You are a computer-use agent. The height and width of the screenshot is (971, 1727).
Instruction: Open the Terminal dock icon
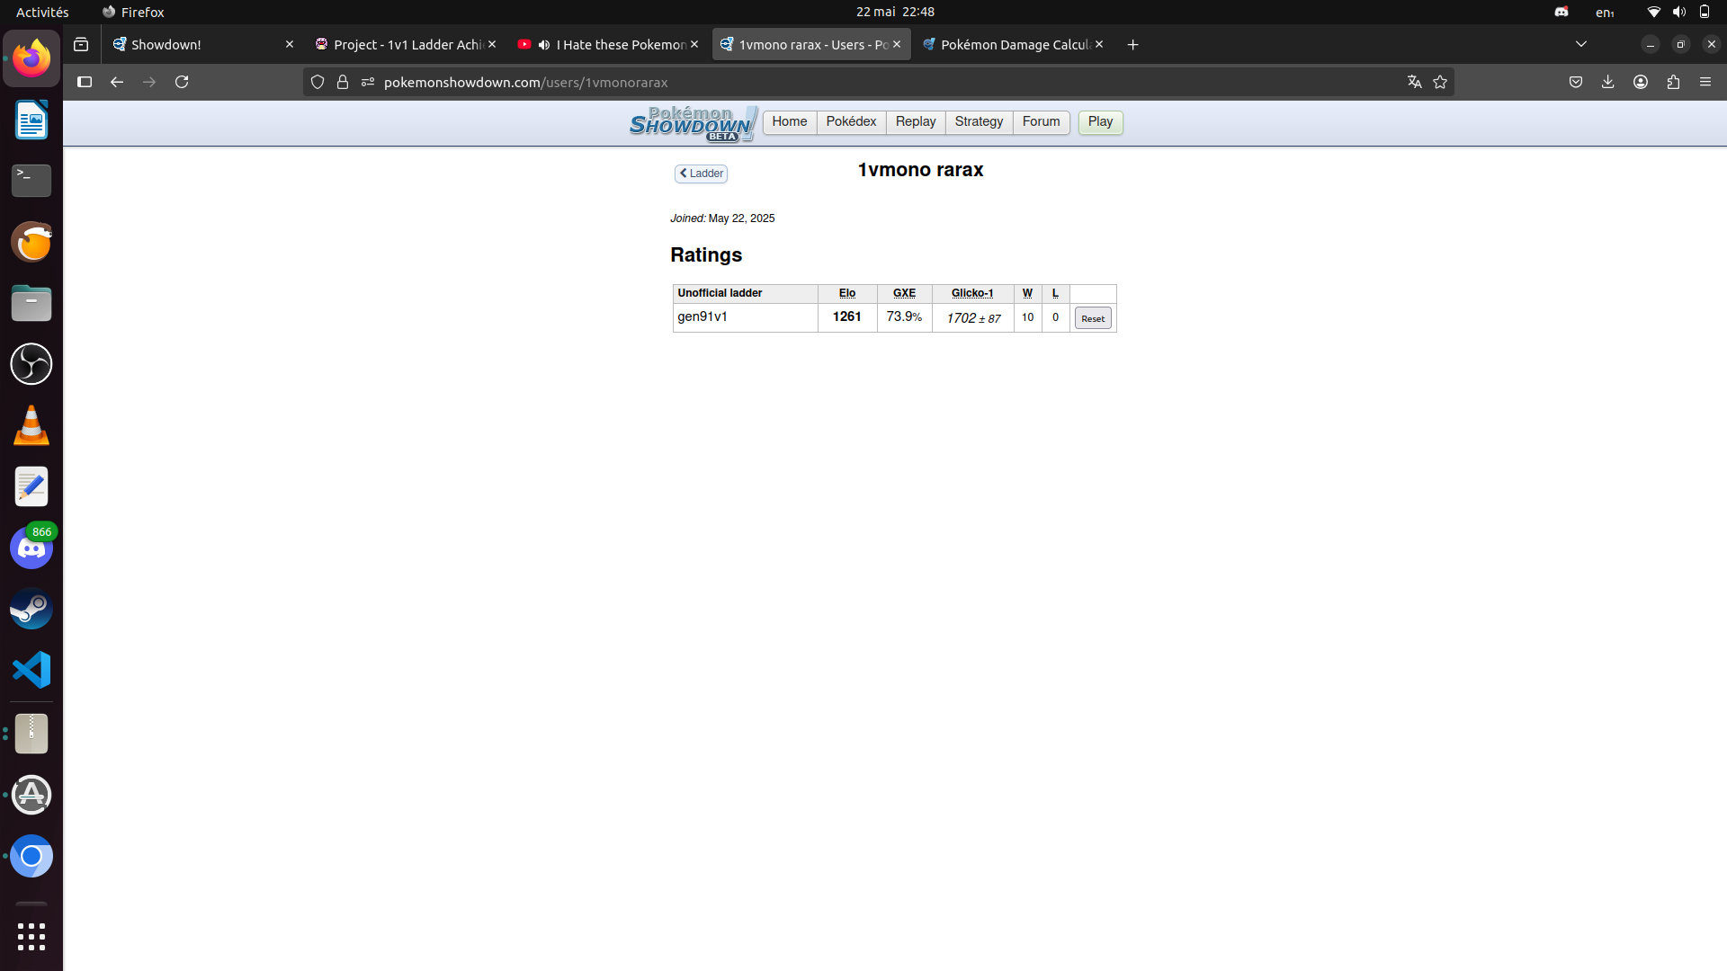pos(31,181)
